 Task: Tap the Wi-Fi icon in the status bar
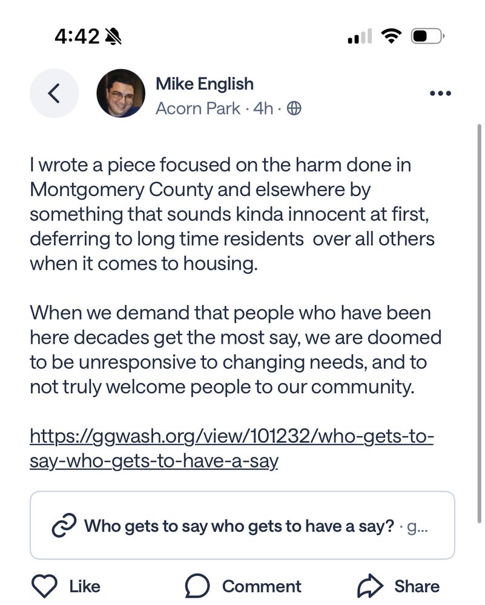click(x=391, y=35)
